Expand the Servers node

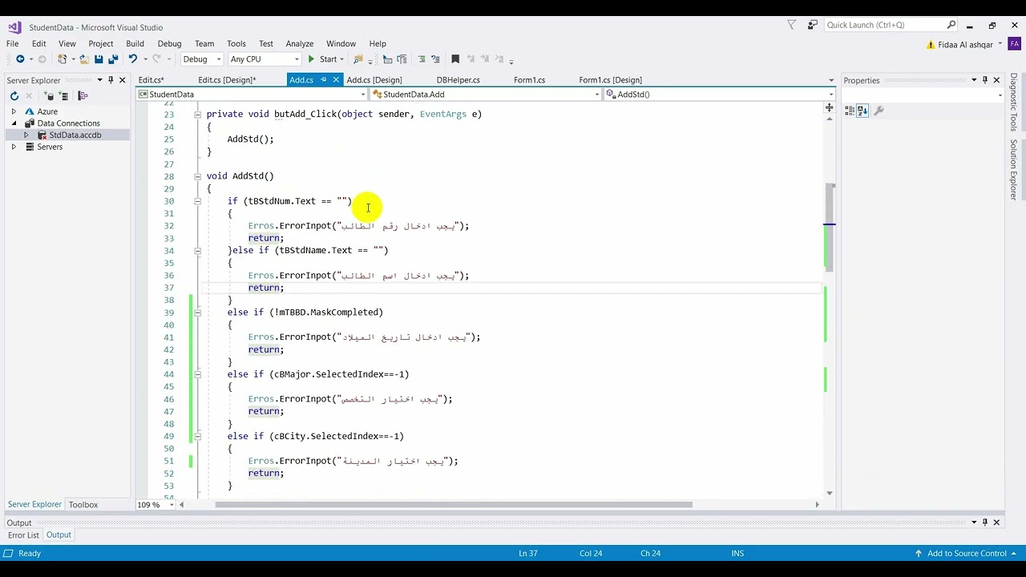click(14, 147)
